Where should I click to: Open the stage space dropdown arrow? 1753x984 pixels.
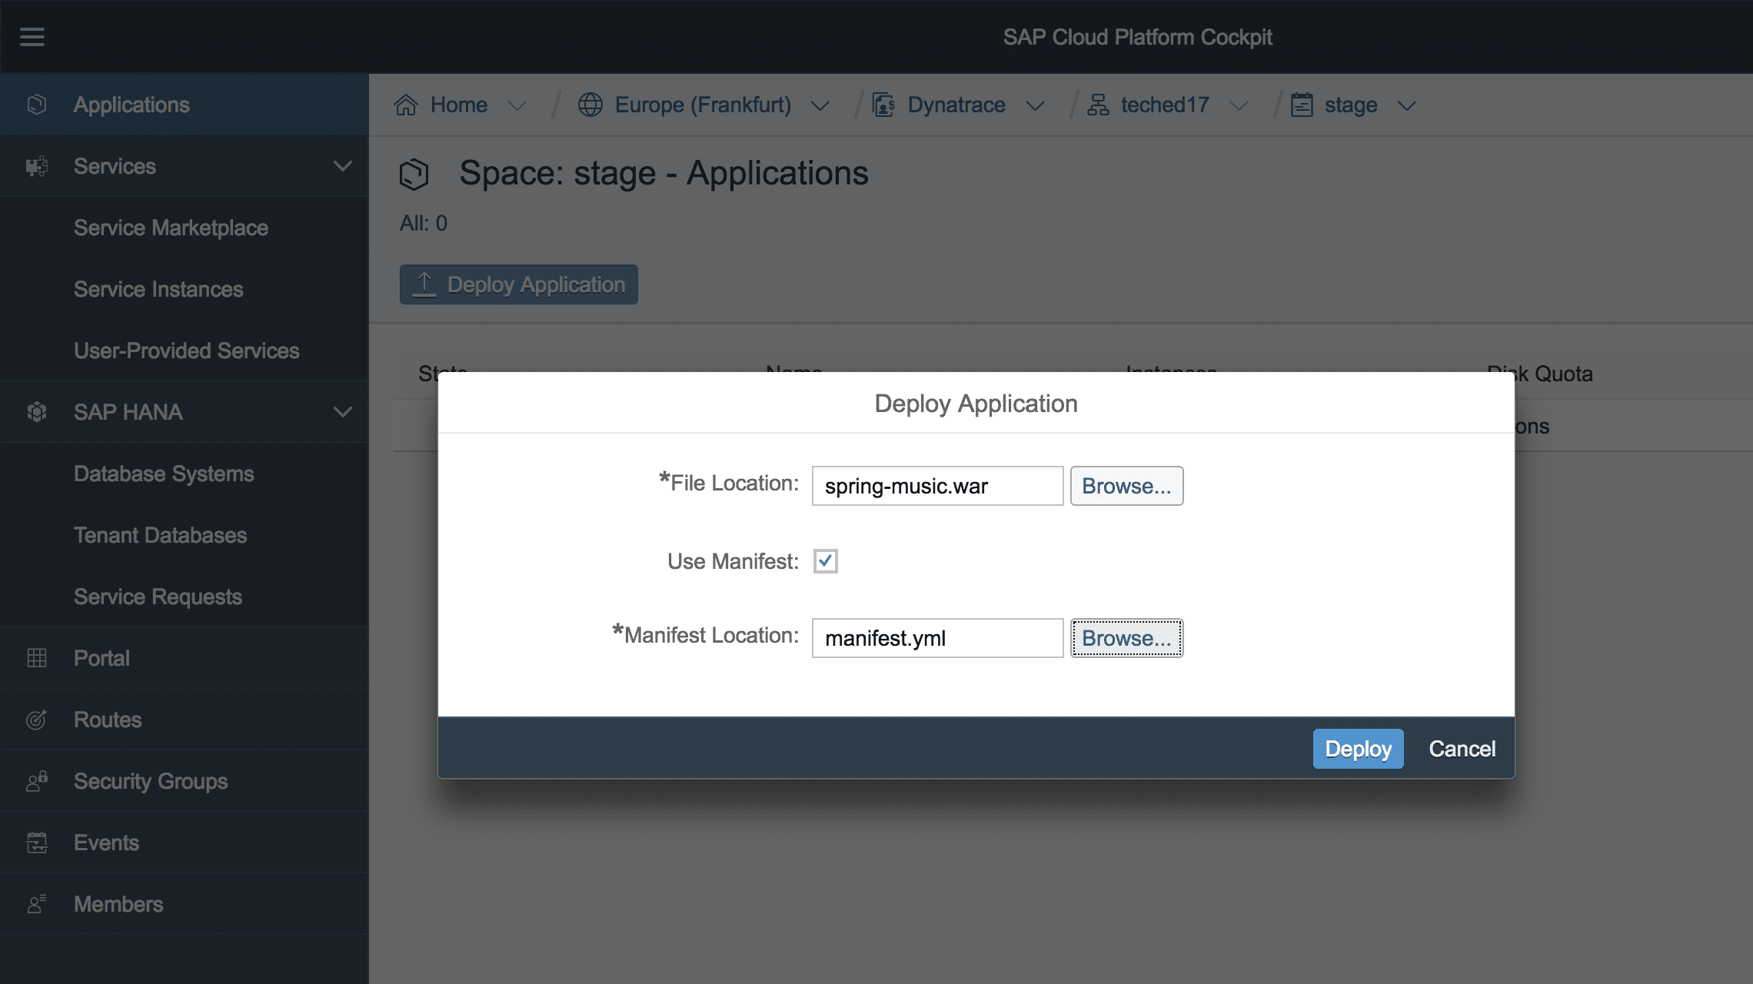1406,105
